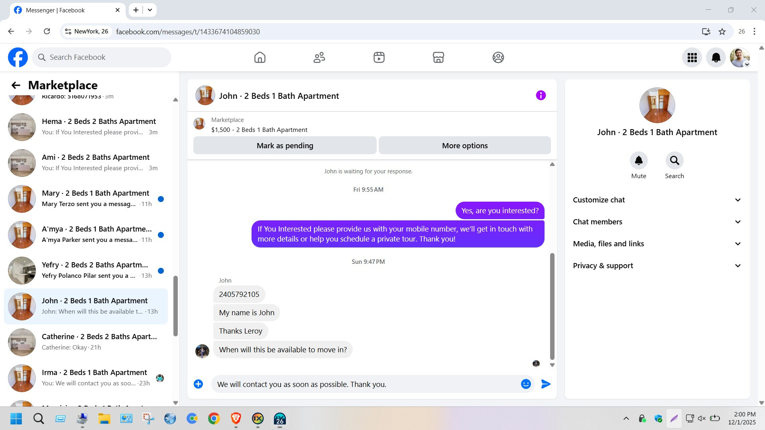Click the browser address bar URL
This screenshot has width=765, height=430.
tap(188, 31)
